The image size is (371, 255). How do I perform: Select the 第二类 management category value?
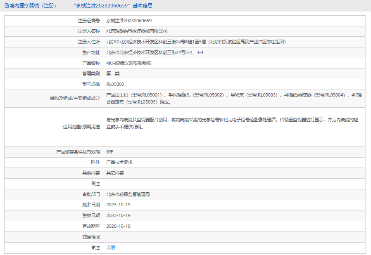pos(113,73)
